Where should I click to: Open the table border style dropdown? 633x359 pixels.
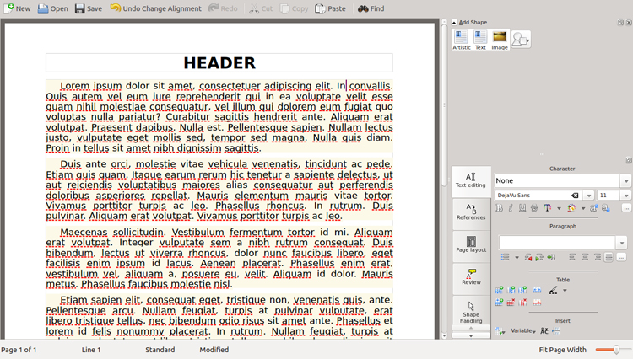click(x=565, y=291)
